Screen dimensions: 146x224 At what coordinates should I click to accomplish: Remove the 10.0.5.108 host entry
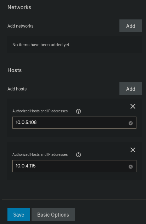pos(133,106)
